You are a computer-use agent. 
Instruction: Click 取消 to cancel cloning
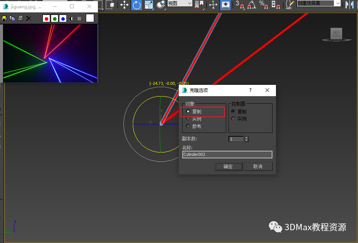[258, 166]
